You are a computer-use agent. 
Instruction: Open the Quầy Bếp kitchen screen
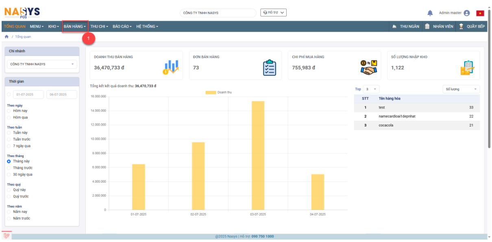point(472,26)
